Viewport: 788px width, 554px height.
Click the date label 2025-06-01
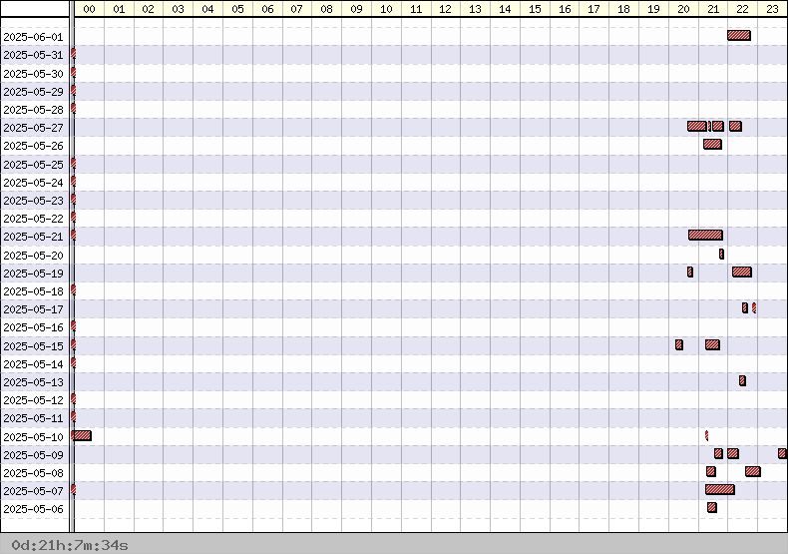[x=33, y=37]
